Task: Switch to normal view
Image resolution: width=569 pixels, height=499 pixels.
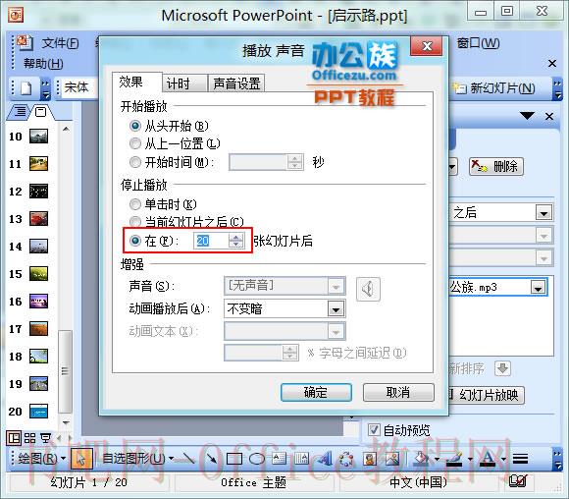Action: 14,438
